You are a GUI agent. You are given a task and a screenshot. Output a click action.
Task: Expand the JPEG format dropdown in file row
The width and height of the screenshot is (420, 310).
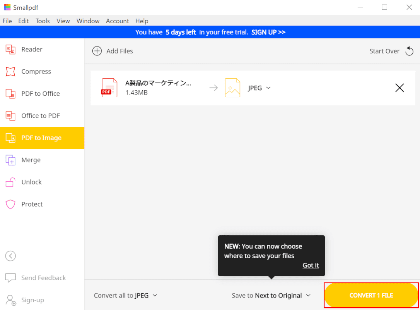[259, 88]
